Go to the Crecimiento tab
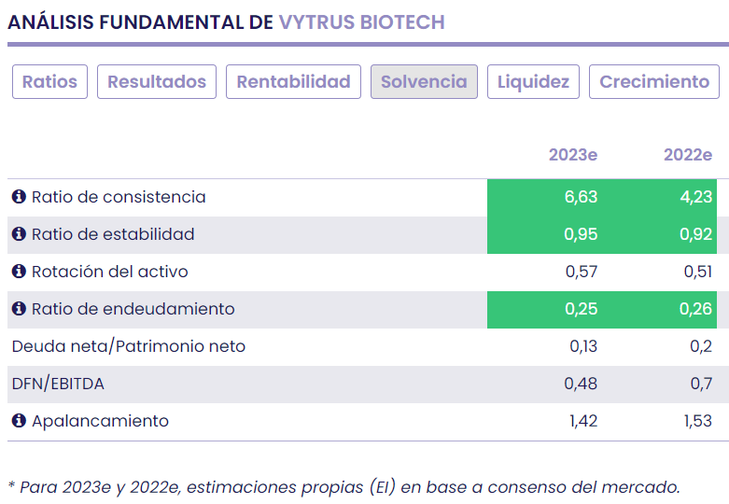 pyautogui.click(x=654, y=82)
